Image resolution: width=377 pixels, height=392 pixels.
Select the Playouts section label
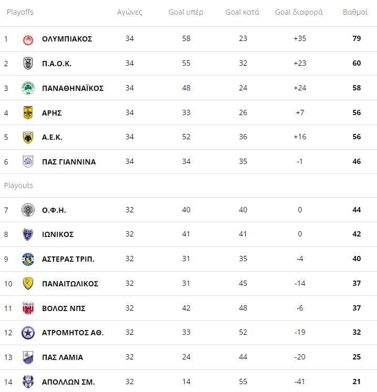(18, 185)
